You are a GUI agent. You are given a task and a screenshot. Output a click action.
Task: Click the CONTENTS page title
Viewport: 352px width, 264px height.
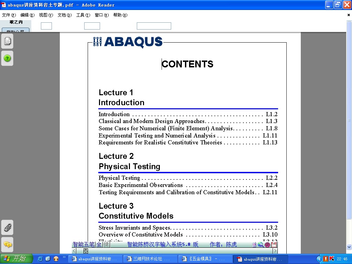(x=187, y=64)
